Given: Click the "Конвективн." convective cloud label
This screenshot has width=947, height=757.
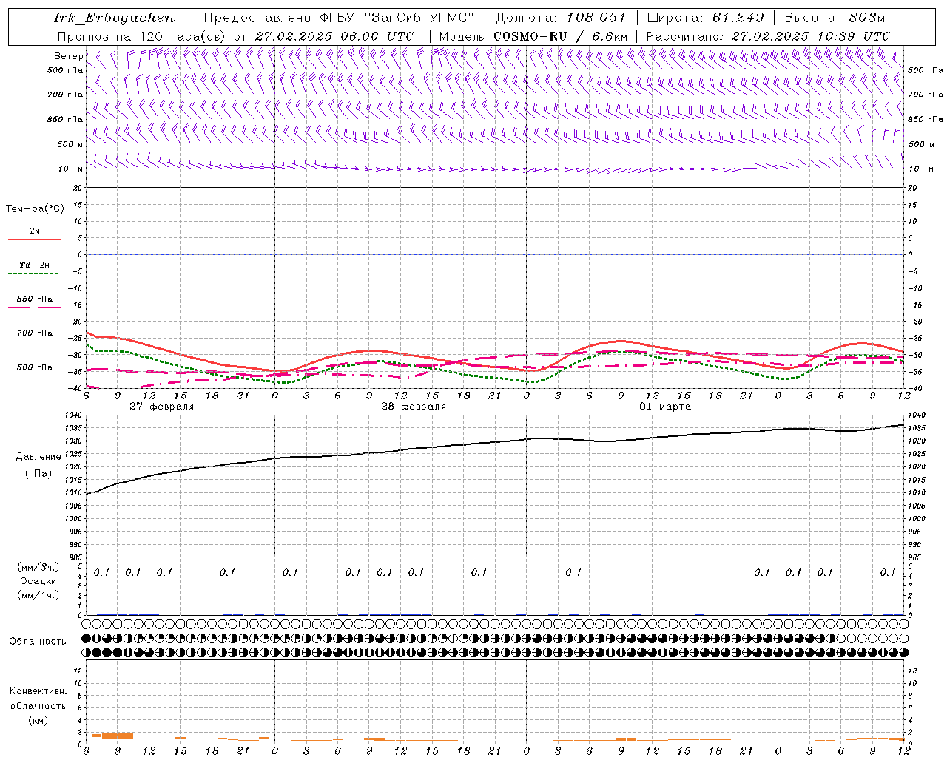Looking at the screenshot, I should point(38,691).
